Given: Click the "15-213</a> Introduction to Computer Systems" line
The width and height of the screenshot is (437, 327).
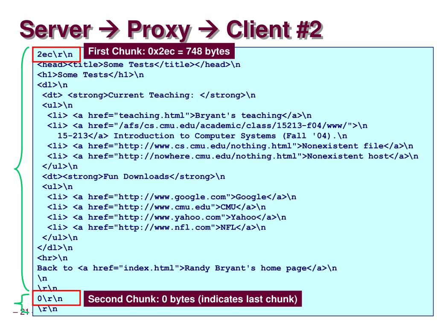Looking at the screenshot, I should click(x=202, y=136).
